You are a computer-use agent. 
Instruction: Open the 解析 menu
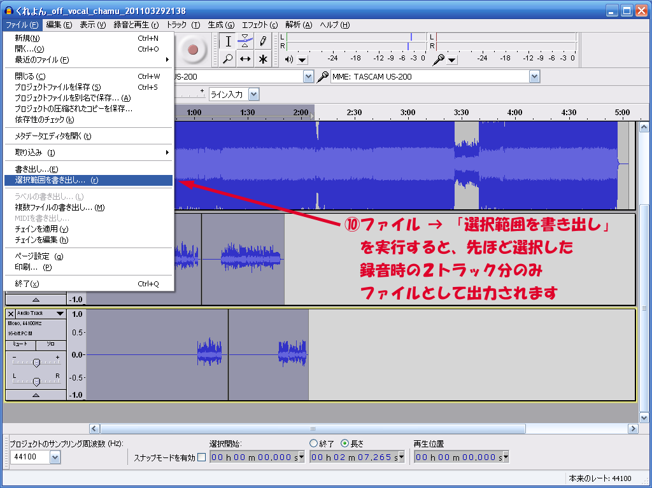coord(299,25)
